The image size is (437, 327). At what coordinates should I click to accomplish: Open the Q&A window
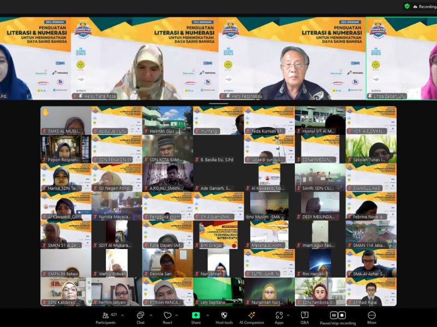304,316
